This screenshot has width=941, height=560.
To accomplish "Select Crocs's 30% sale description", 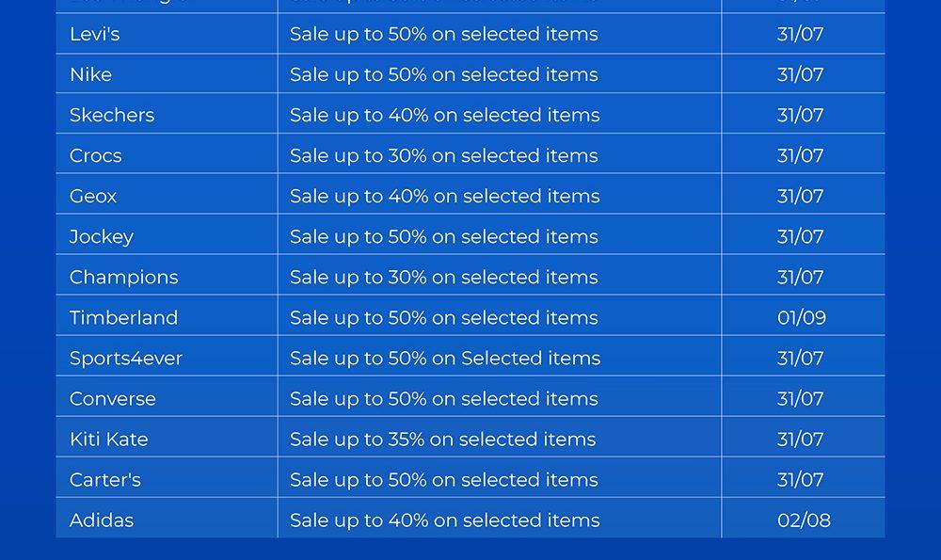I will tap(443, 155).
